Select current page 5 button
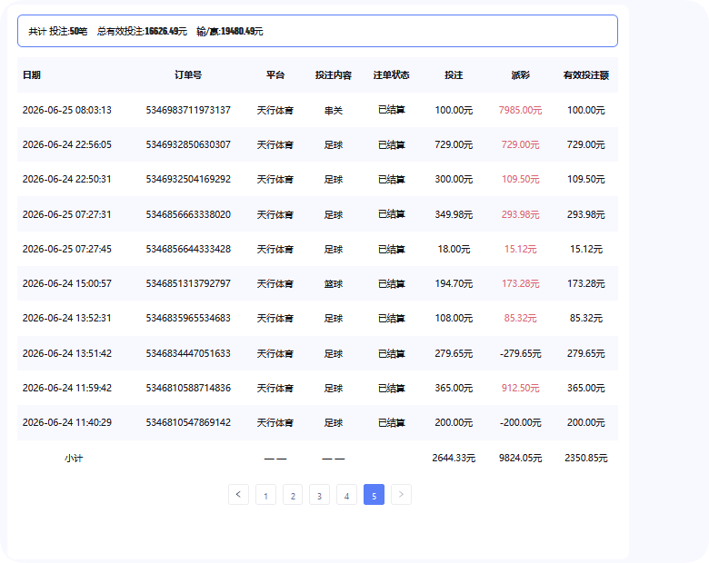 374,494
